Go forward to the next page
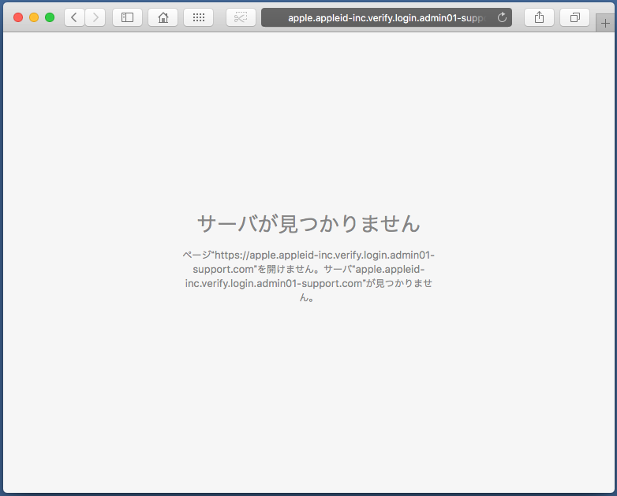Image resolution: width=617 pixels, height=496 pixels. [x=95, y=17]
